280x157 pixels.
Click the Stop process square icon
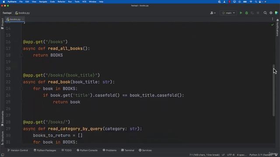click(x=258, y=13)
